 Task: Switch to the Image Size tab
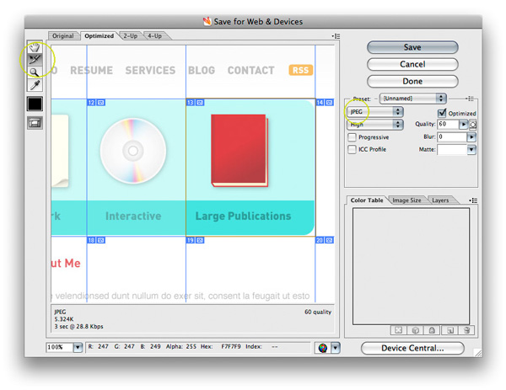click(x=407, y=200)
